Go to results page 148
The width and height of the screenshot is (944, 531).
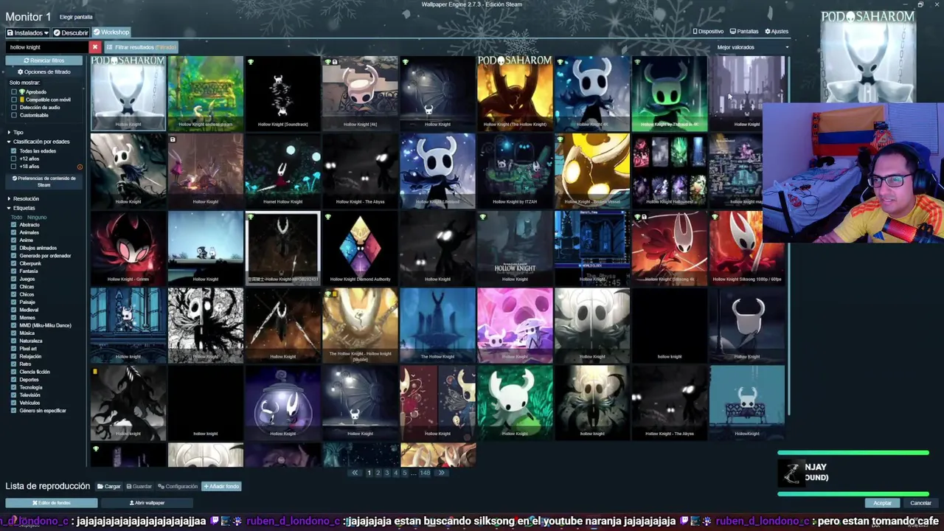[425, 473]
